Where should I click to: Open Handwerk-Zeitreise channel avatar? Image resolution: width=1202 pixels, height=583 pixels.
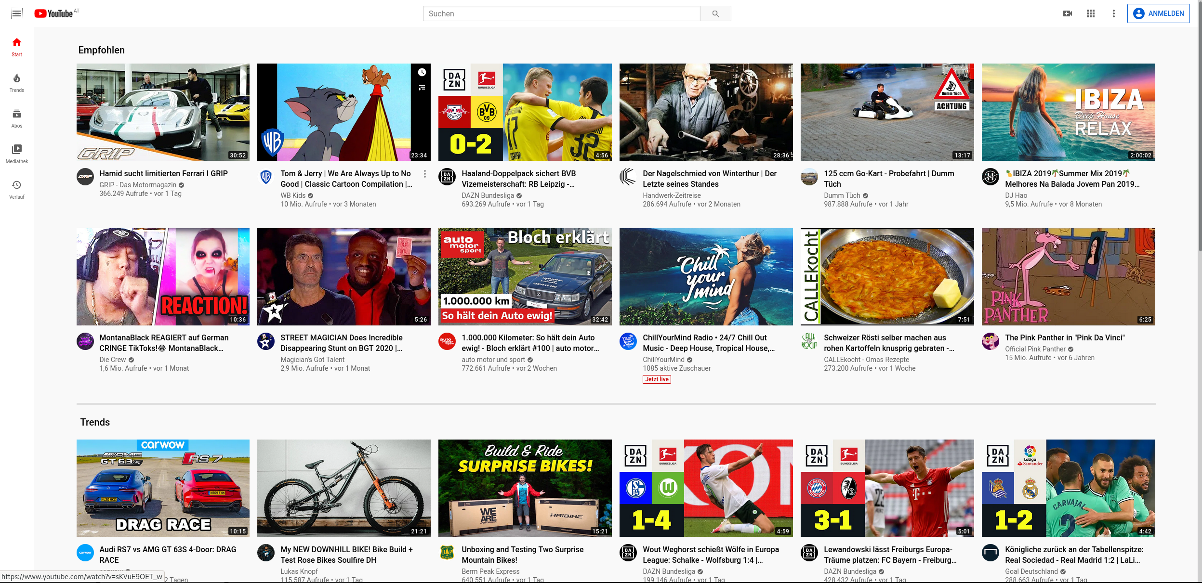click(628, 177)
